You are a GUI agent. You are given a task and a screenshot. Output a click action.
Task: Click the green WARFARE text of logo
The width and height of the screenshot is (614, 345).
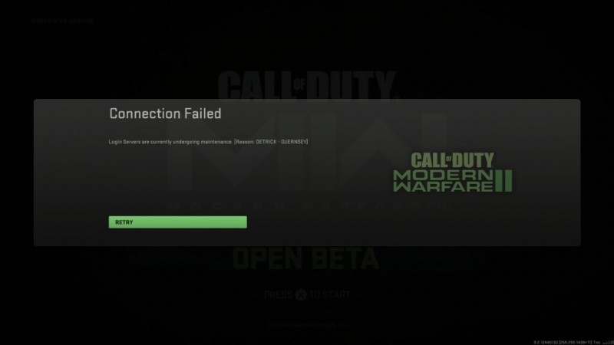point(444,186)
